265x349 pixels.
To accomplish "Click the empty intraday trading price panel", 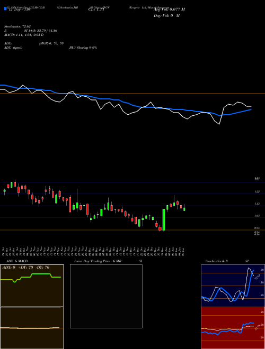I will pyautogui.click(x=106, y=296).
